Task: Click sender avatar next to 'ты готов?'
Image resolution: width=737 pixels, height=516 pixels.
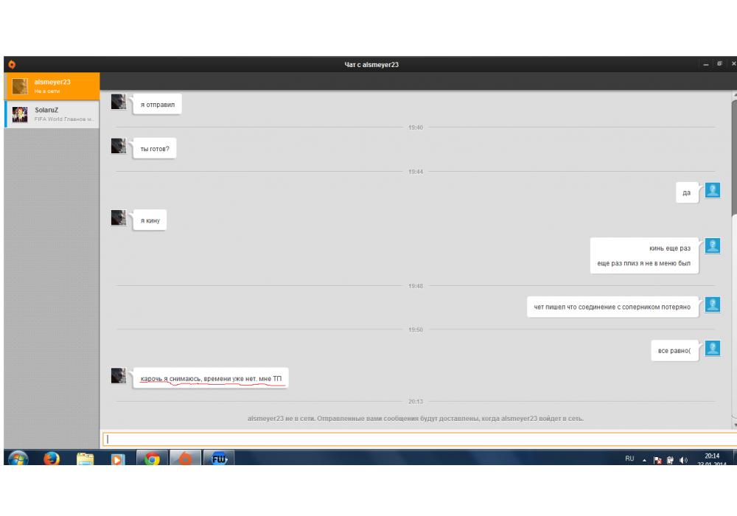Action: 119,146
